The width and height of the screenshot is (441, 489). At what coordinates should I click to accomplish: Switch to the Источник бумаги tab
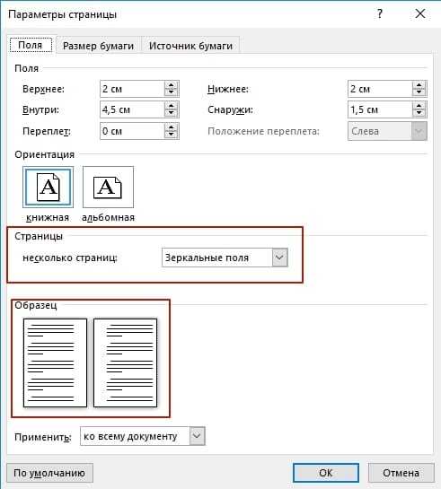tap(190, 46)
